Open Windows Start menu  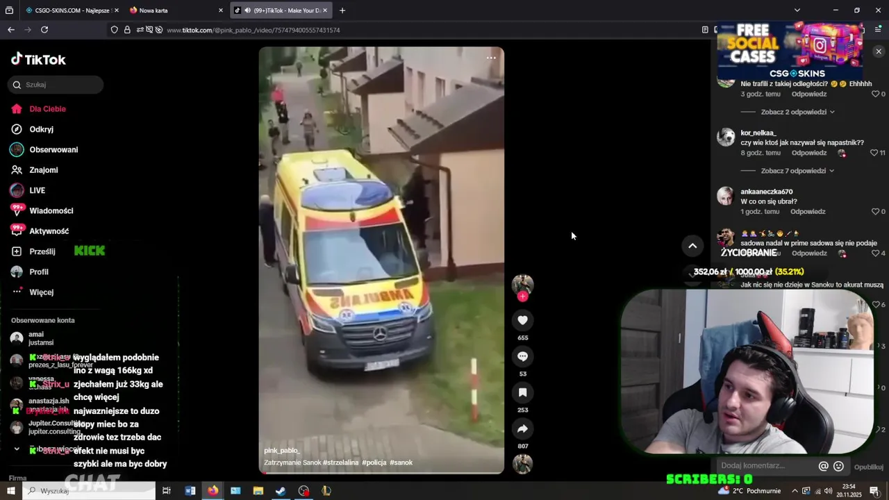10,491
